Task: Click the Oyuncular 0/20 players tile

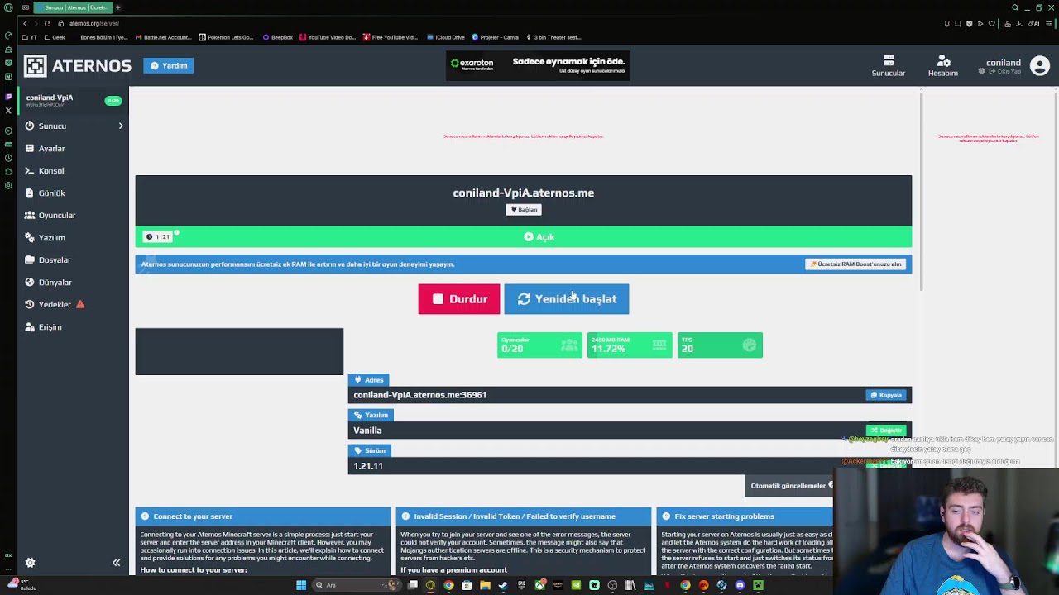Action: pos(539,345)
